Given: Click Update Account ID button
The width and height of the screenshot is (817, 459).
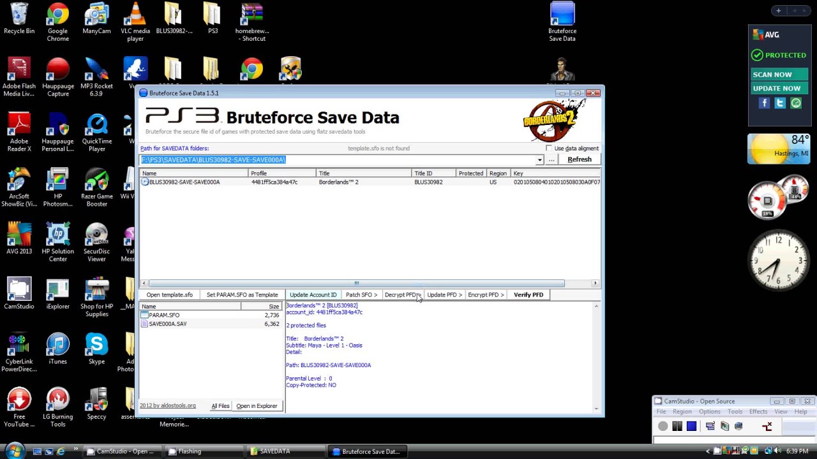Looking at the screenshot, I should 313,295.
